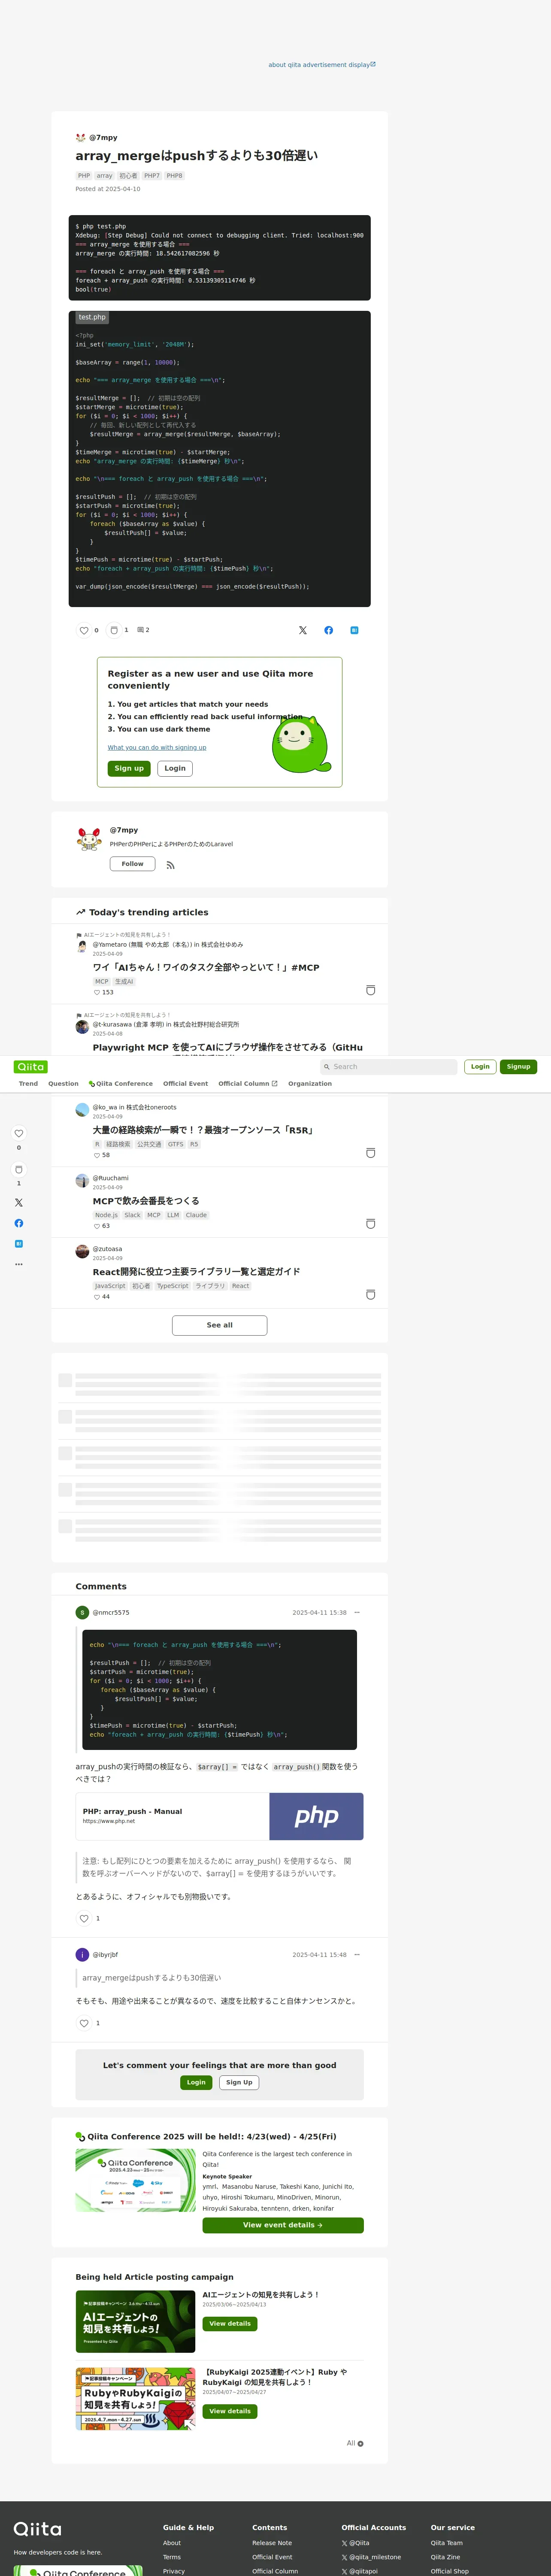
Task: Share article on X below code block
Action: coord(303,630)
